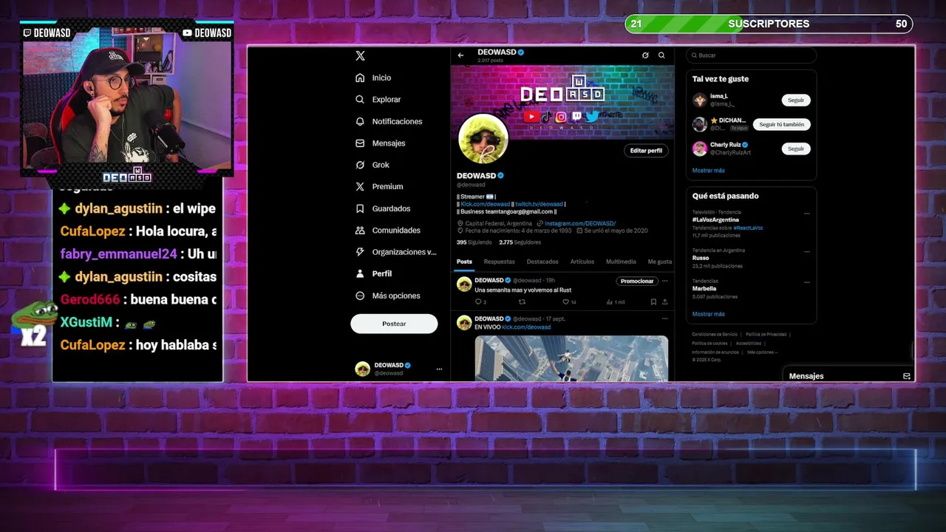Open three-dot menu on Rust post
Screen dimensions: 946x532
pos(664,281)
